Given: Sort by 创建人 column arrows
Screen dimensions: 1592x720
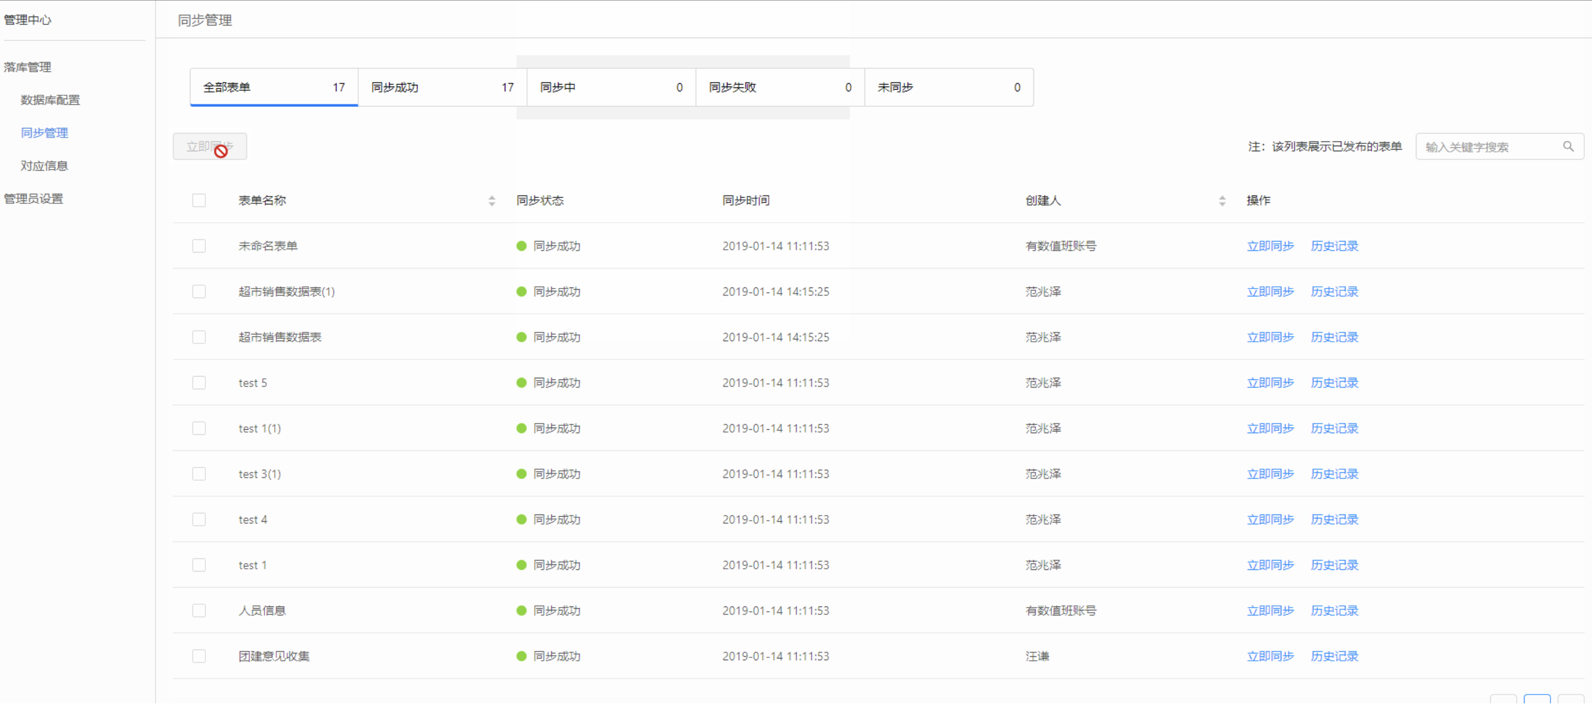Looking at the screenshot, I should (x=1221, y=200).
